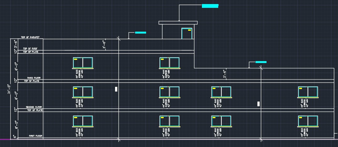Viewport: 338px width, 147px height.
Task: Click TOP OF PLATE label under TOP OF ROOF
Action: click(x=31, y=52)
